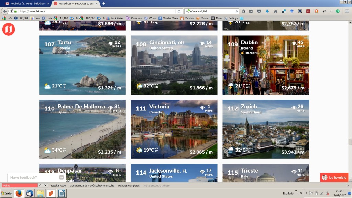
Task: Reload the page with the refresh icon
Action: (179, 11)
